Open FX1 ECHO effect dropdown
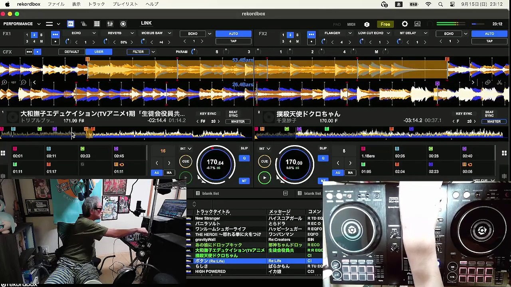This screenshot has width=511, height=287. [84, 33]
